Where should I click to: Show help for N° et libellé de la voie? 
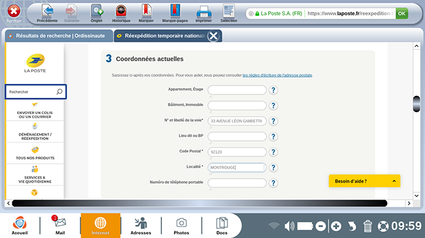click(x=273, y=121)
